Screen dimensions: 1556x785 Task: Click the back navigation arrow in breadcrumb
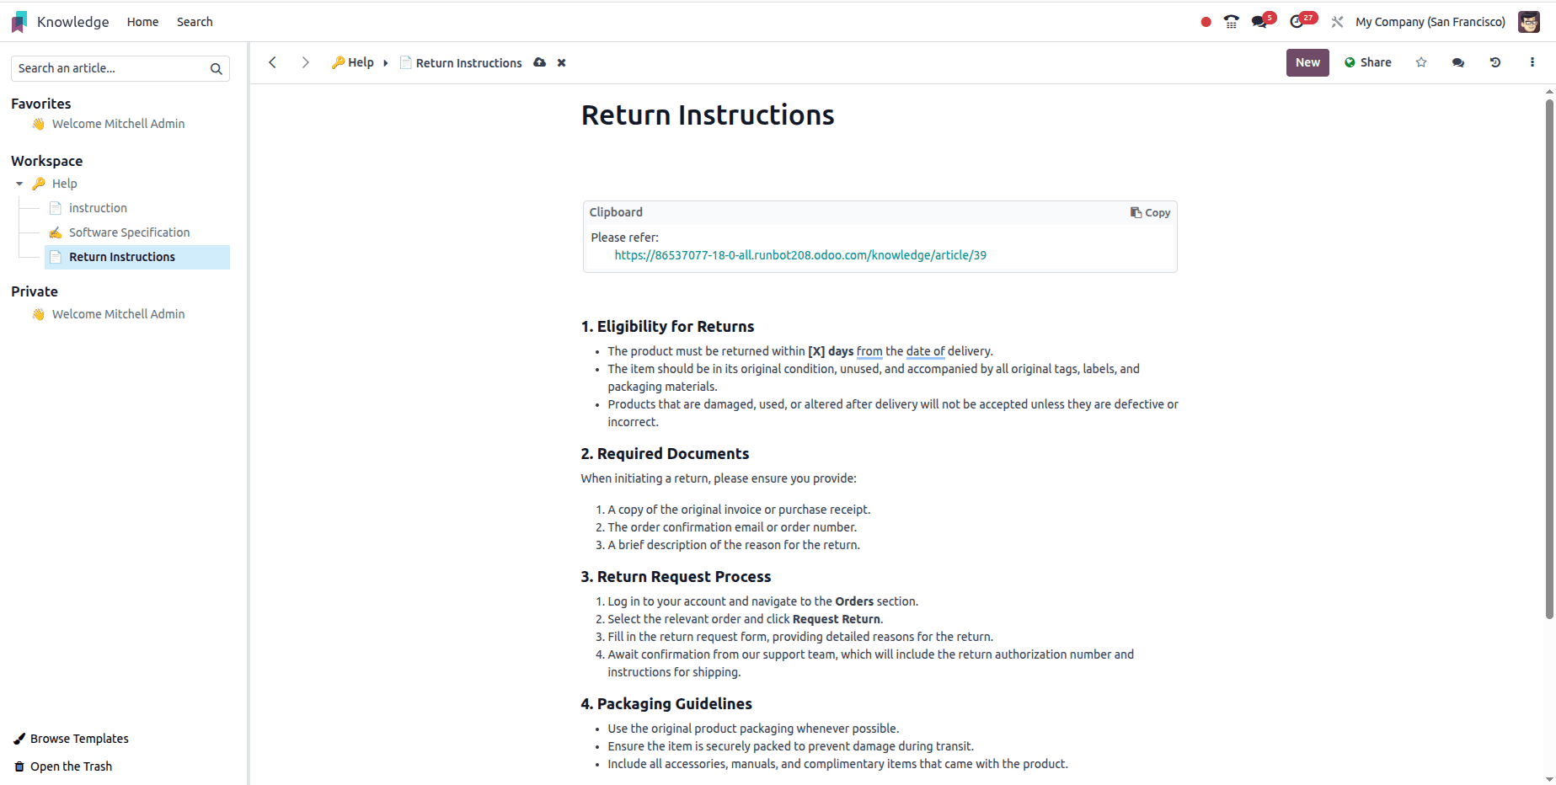click(272, 62)
